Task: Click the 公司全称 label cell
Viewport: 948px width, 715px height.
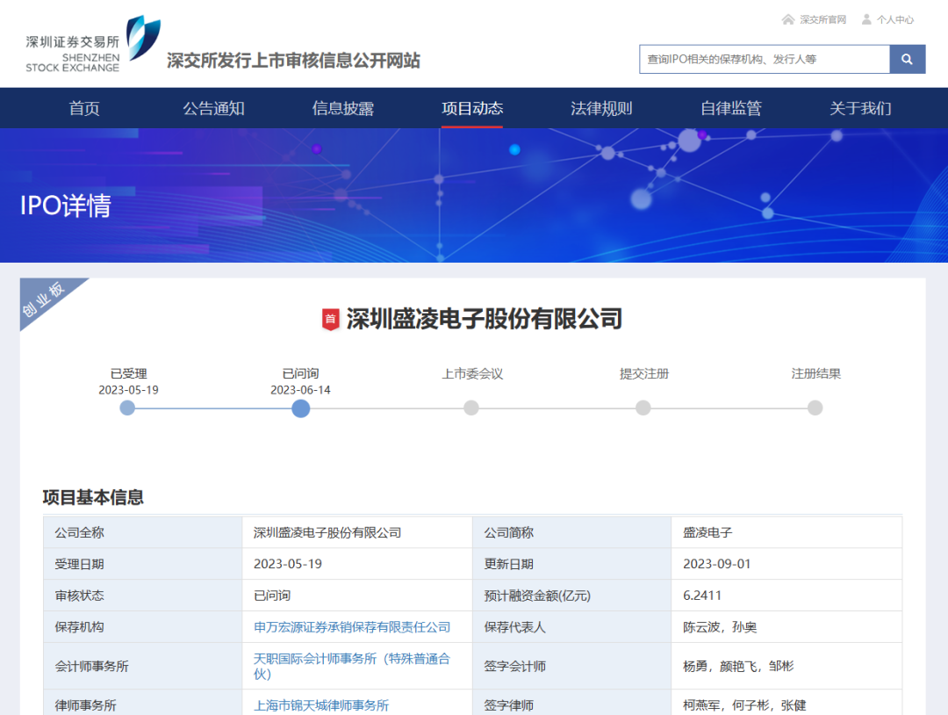Action: (x=143, y=532)
